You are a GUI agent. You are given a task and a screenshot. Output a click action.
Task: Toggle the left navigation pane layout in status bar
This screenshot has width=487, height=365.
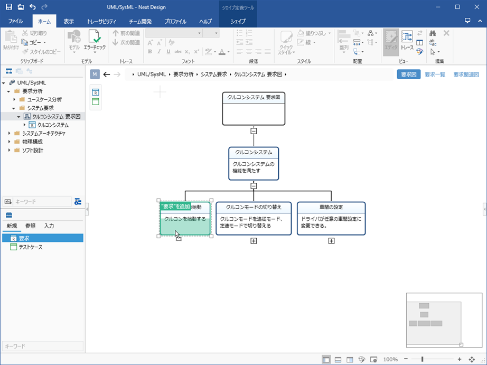pos(326,360)
